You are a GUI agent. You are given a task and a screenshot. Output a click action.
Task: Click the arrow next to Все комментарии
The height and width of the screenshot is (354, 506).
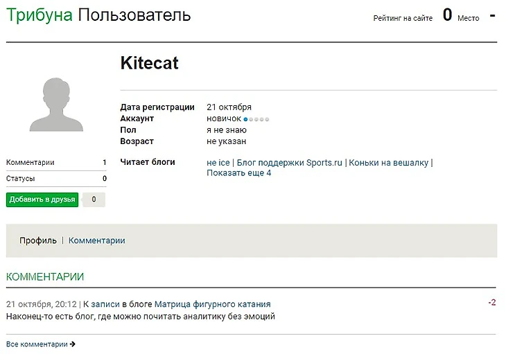[x=73, y=344]
